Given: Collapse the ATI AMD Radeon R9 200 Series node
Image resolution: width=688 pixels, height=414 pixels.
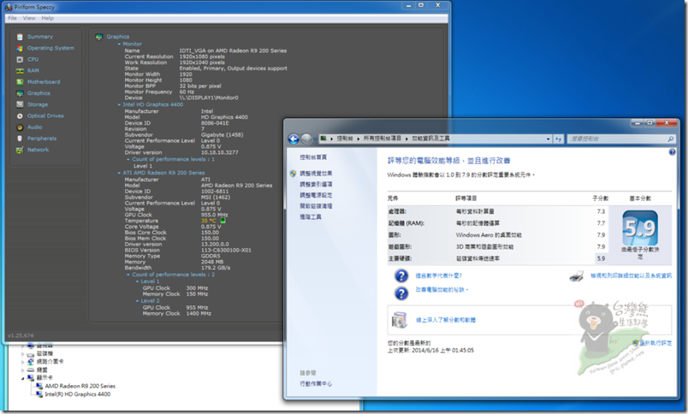Looking at the screenshot, I should pyautogui.click(x=119, y=174).
